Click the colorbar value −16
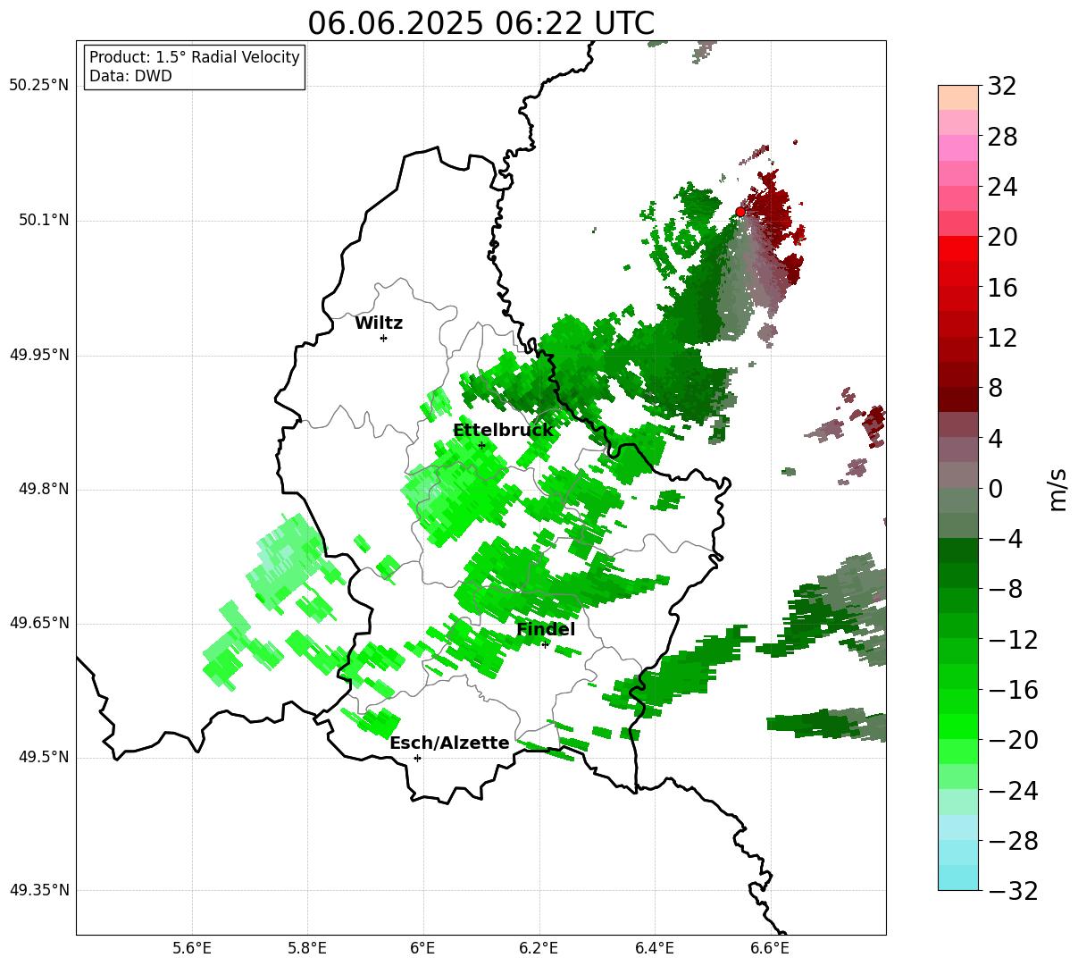 [x=1013, y=690]
